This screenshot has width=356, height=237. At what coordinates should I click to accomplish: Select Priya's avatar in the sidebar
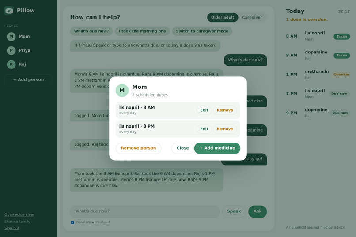[11, 50]
